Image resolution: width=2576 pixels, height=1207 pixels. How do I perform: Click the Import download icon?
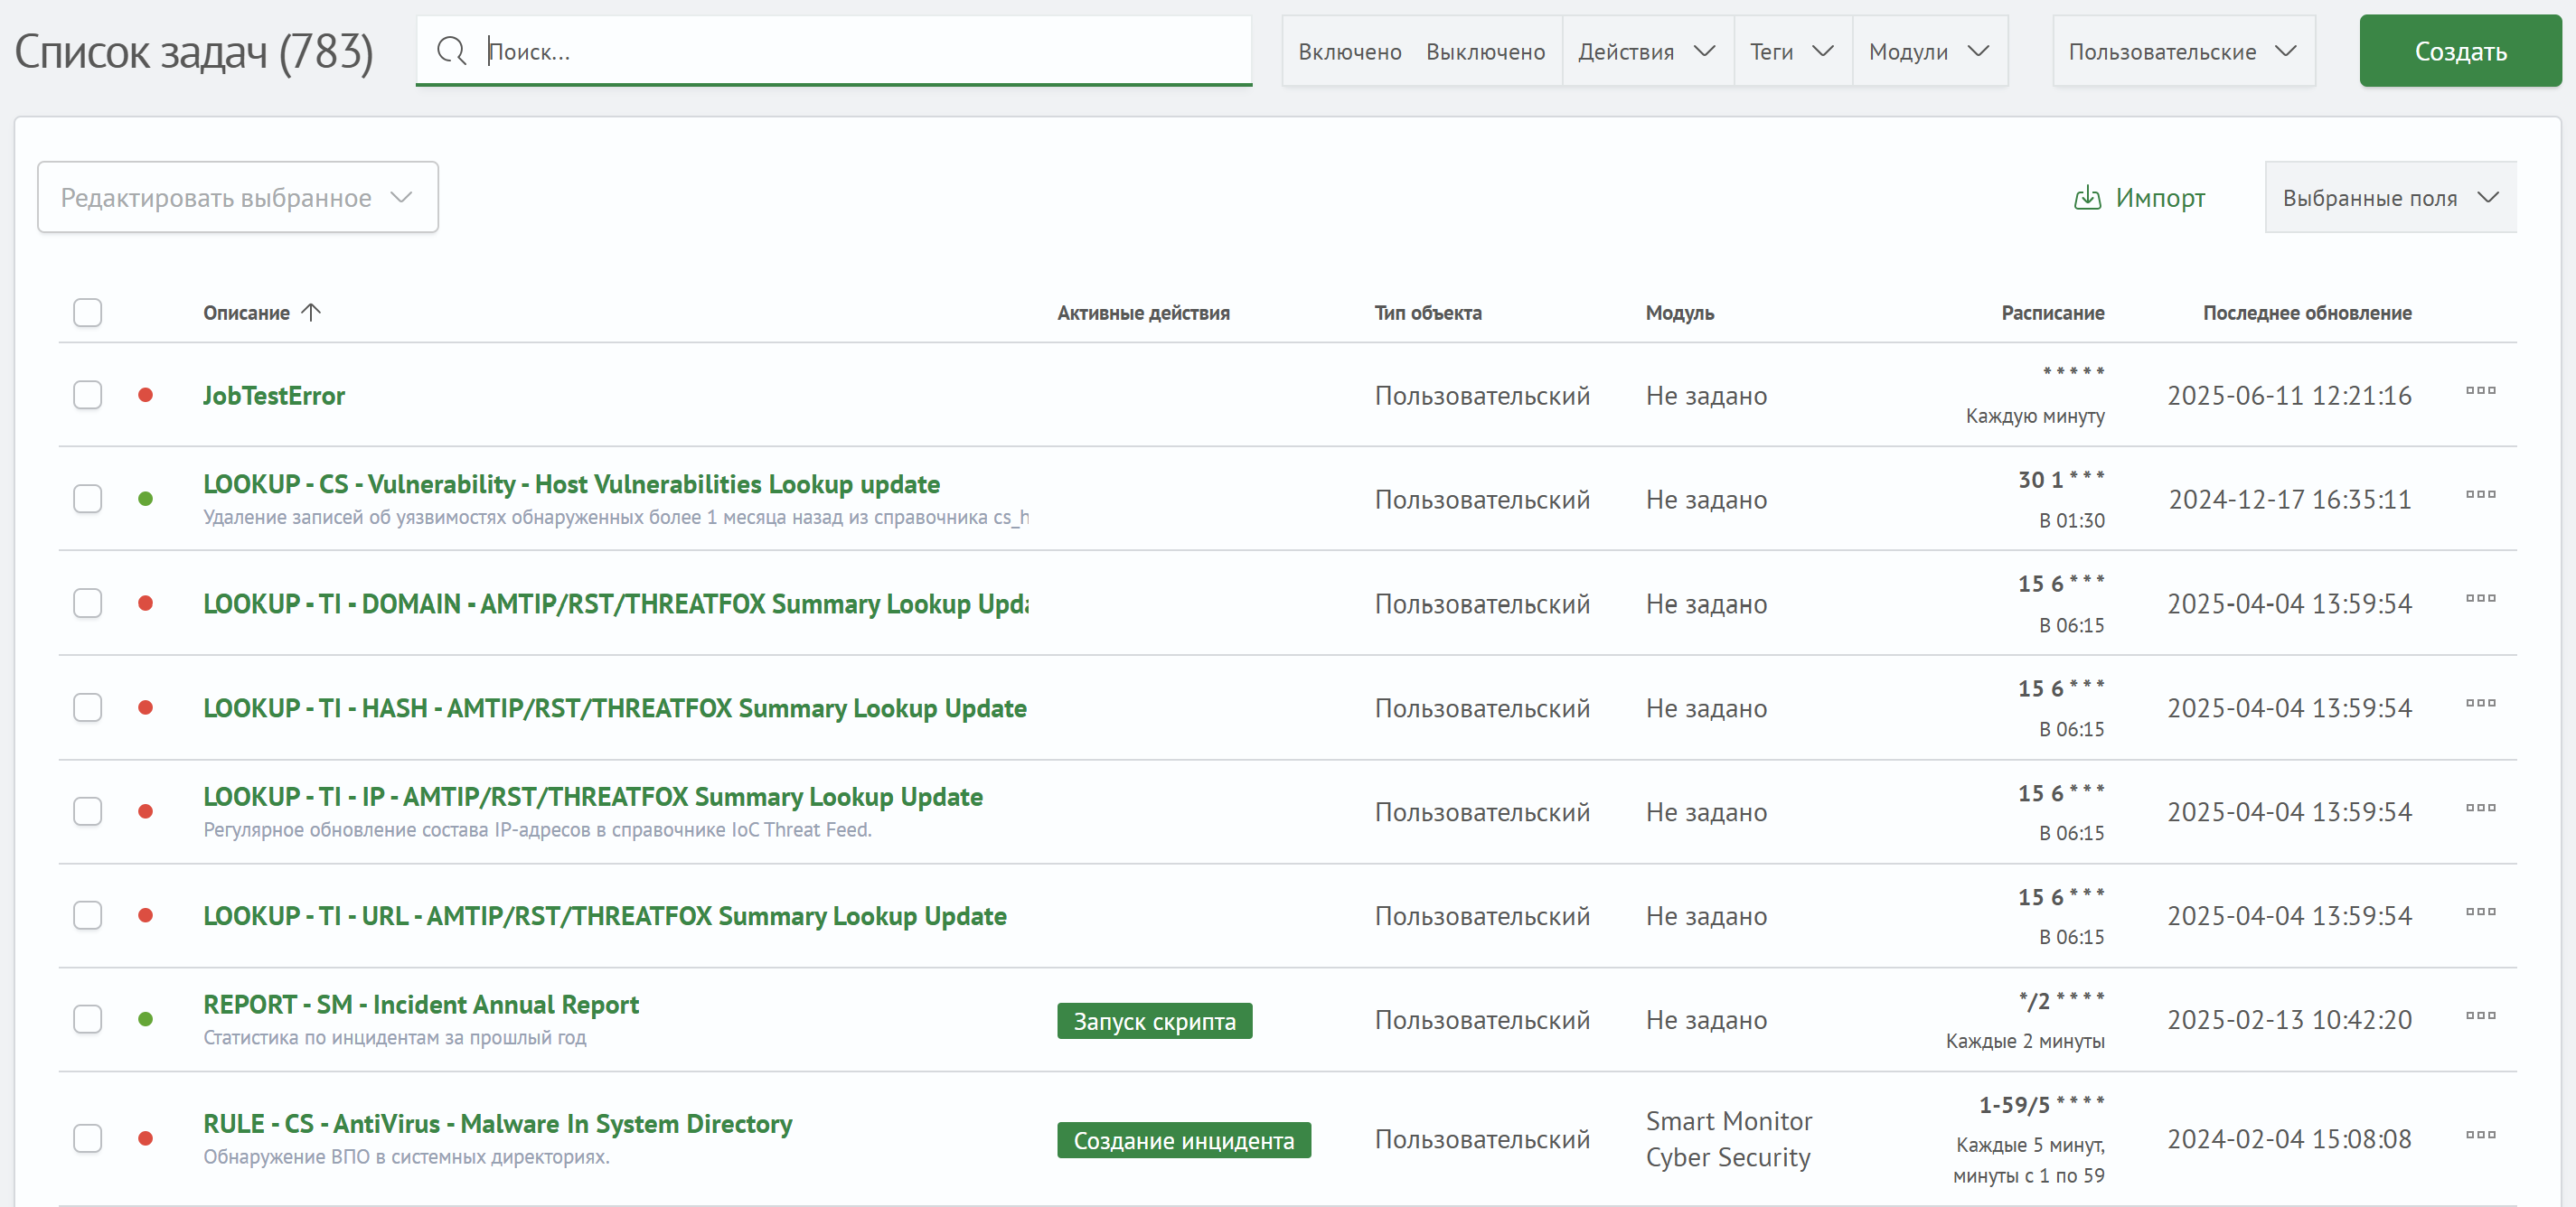point(2087,198)
